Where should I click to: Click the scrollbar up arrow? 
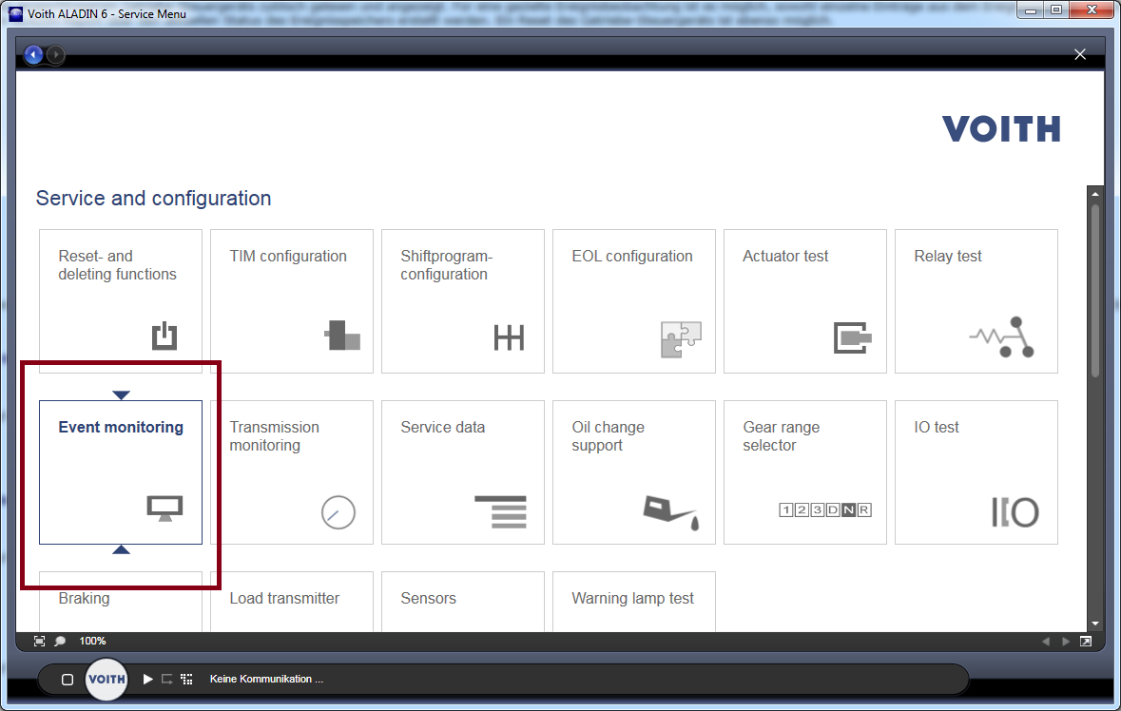1095,194
